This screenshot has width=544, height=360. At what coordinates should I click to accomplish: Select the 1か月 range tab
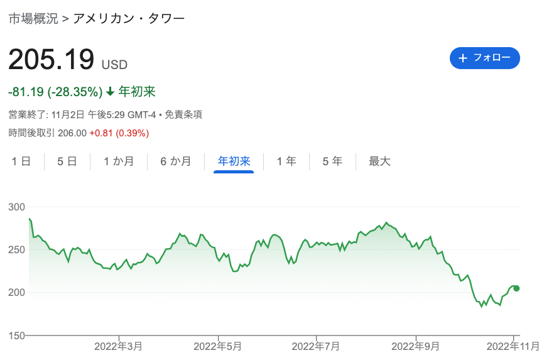point(119,161)
